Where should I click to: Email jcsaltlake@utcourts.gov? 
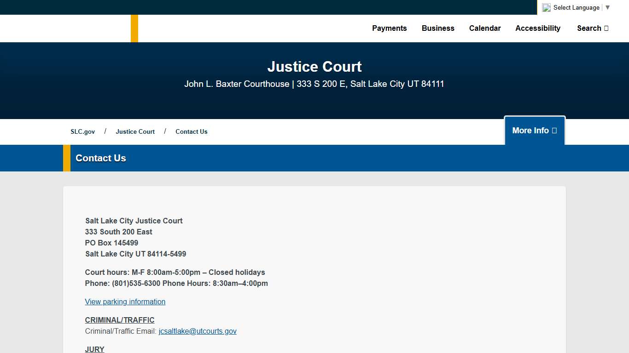click(x=197, y=331)
